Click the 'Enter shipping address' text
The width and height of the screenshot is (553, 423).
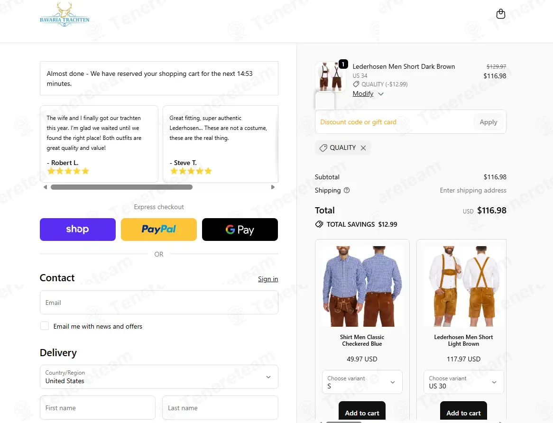pos(473,190)
